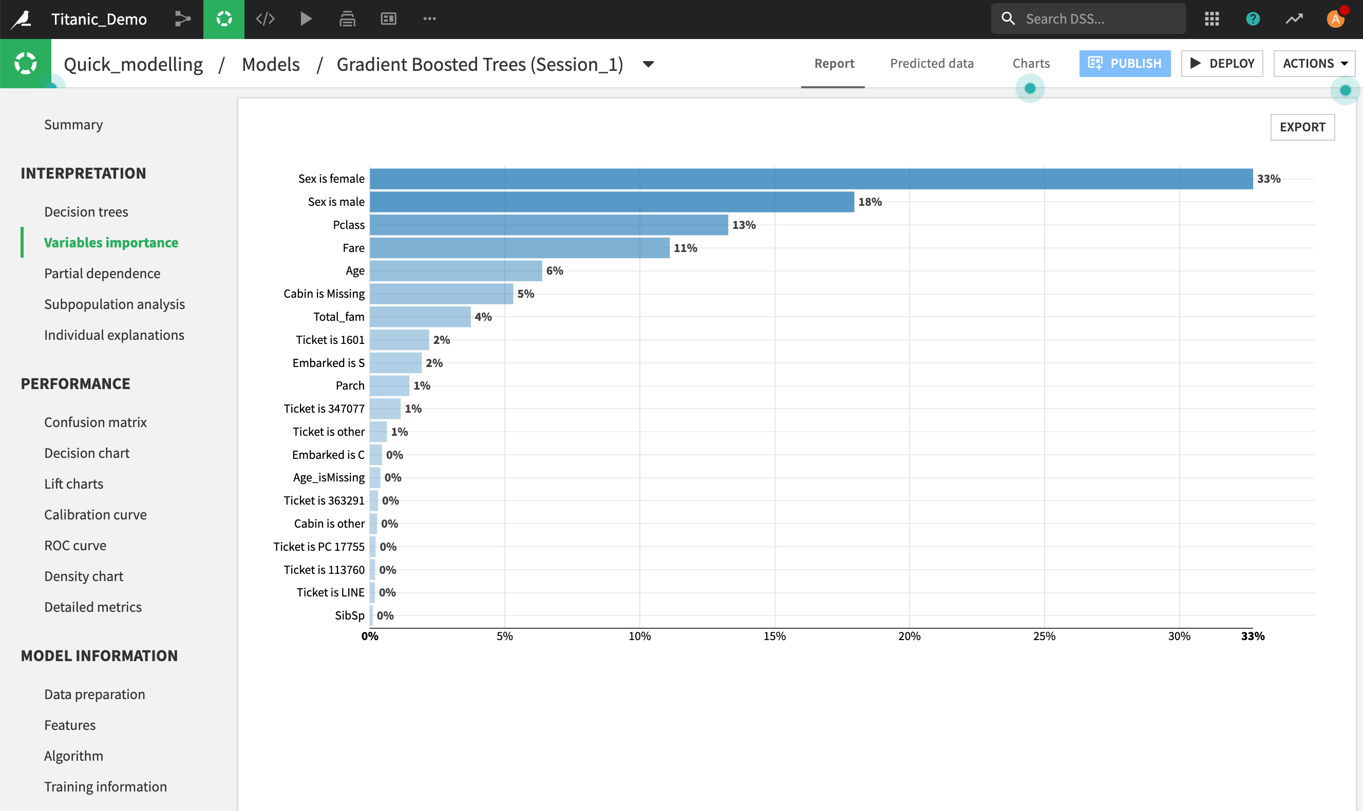Screen dimensions: 1363x811
Task: Open the code notebooks icon
Action: [x=265, y=19]
